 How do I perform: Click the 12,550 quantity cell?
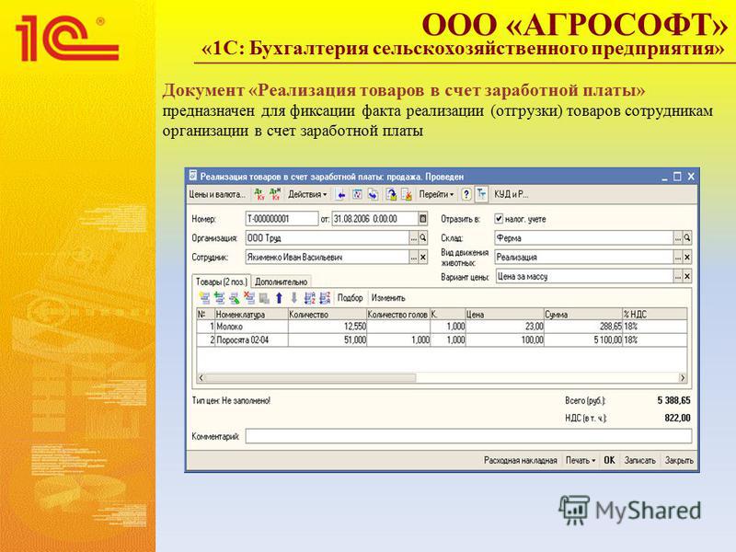point(328,327)
